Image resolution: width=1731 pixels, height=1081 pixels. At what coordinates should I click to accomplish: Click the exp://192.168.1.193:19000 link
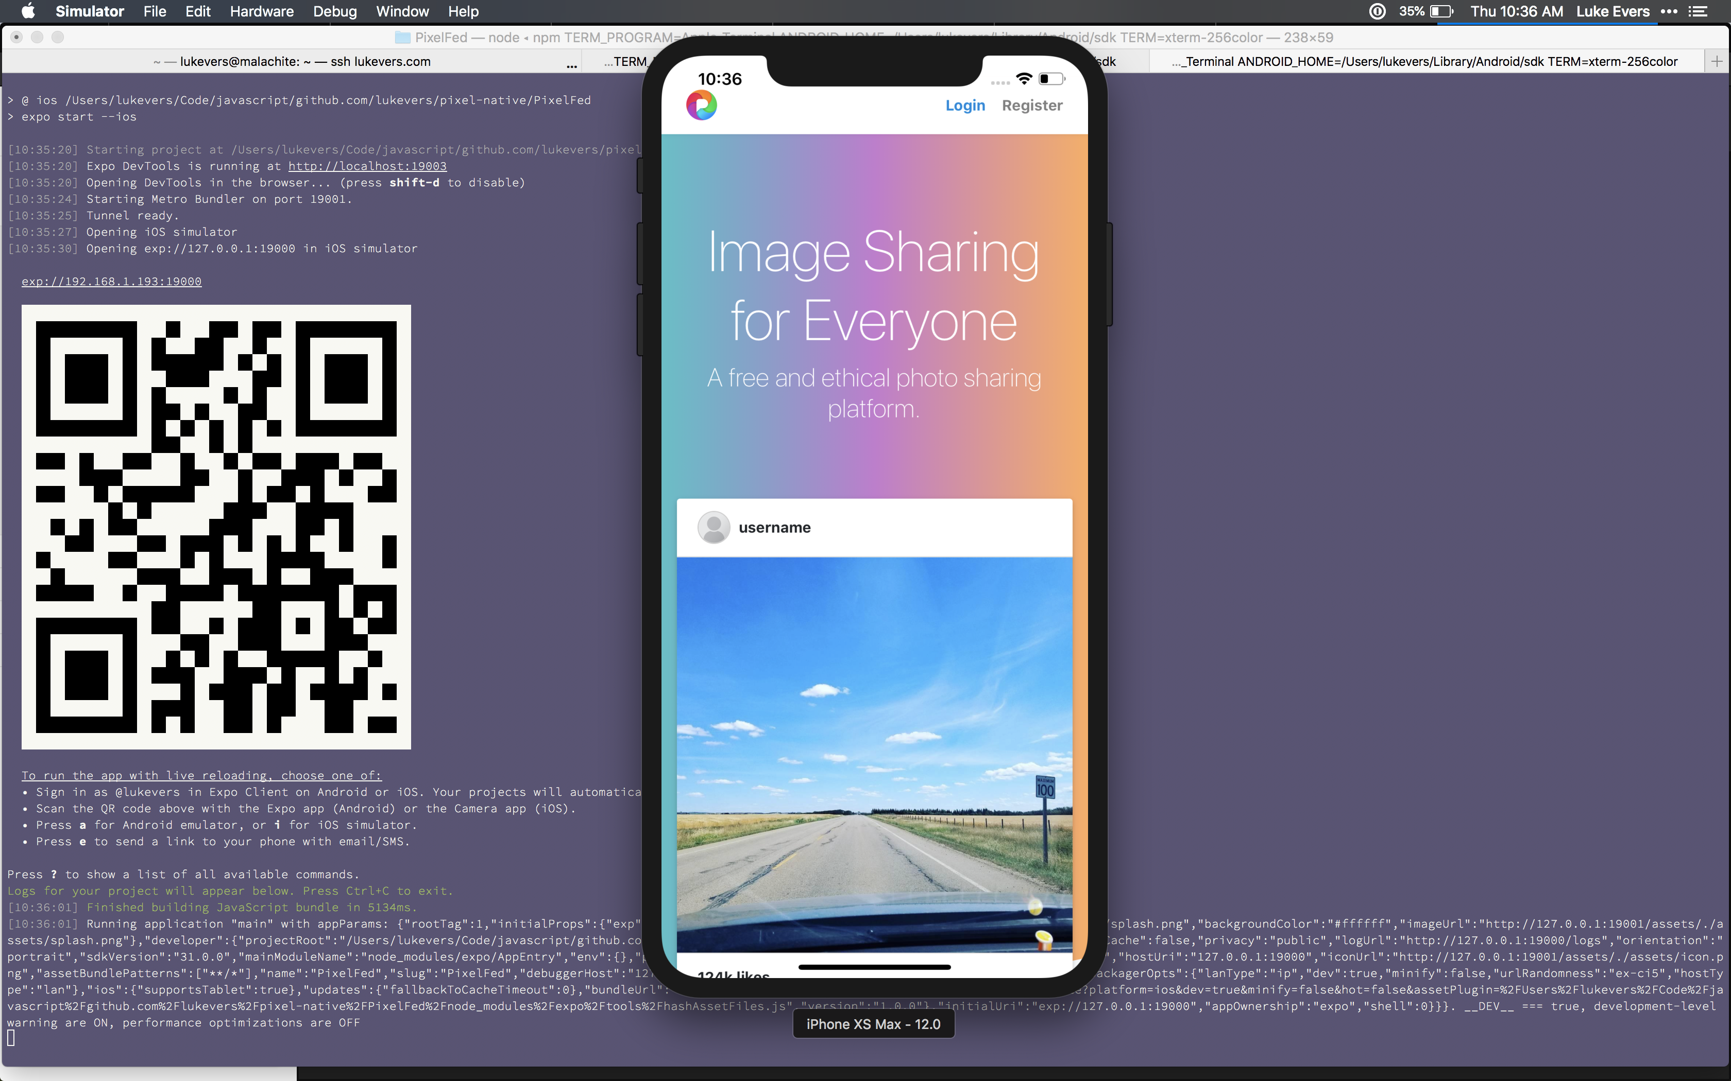click(112, 282)
